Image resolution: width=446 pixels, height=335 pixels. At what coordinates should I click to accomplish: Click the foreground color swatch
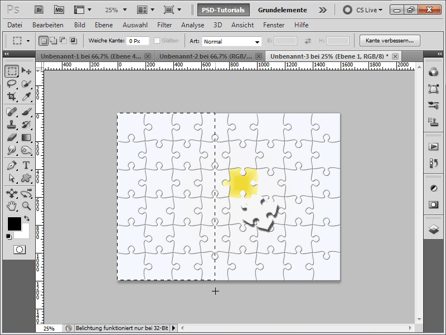tap(14, 223)
